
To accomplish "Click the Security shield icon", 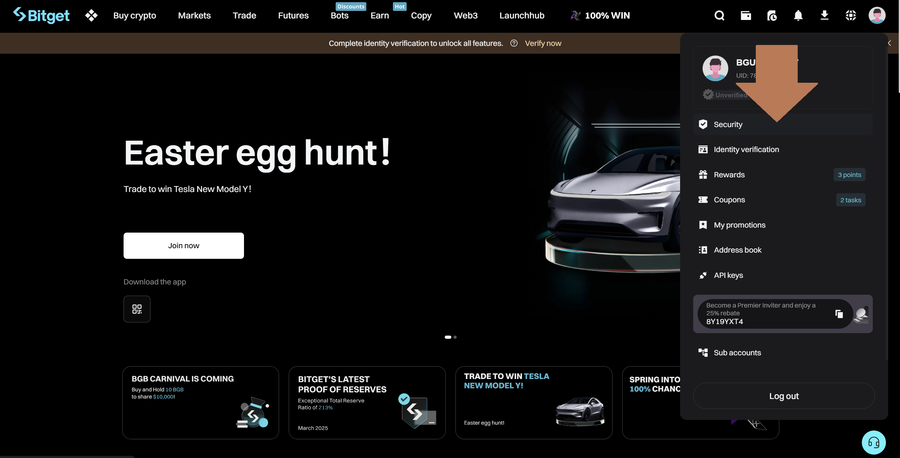I will click(703, 124).
